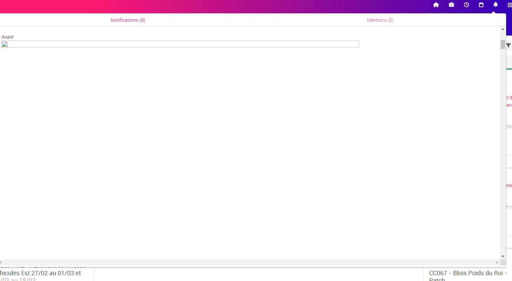Image resolution: width=512 pixels, height=281 pixels.
Task: Switch to the Mentions (0) tab
Action: [x=380, y=20]
